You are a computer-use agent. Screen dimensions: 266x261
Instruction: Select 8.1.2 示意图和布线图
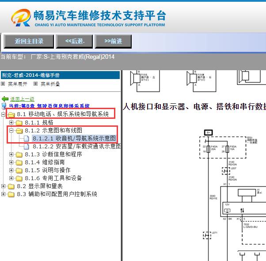pyautogui.click(x=53, y=130)
